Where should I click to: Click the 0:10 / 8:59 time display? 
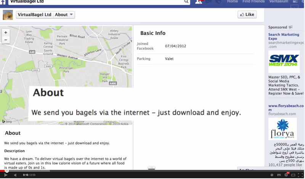click(29, 175)
